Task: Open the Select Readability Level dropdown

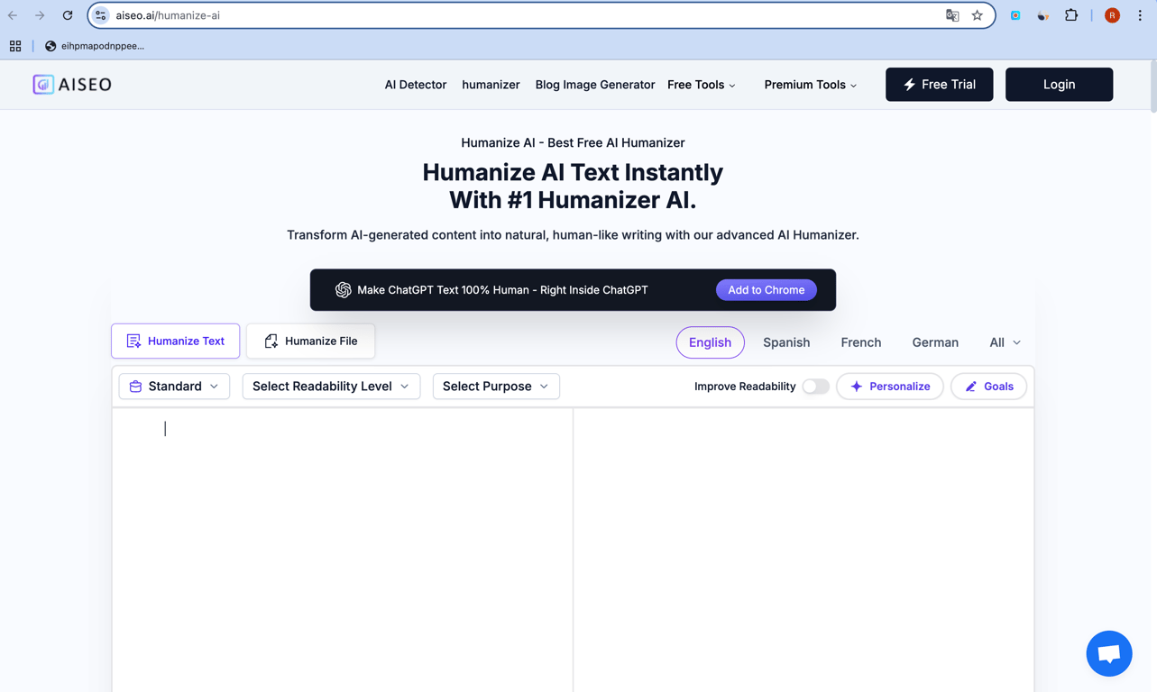Action: pyautogui.click(x=330, y=386)
